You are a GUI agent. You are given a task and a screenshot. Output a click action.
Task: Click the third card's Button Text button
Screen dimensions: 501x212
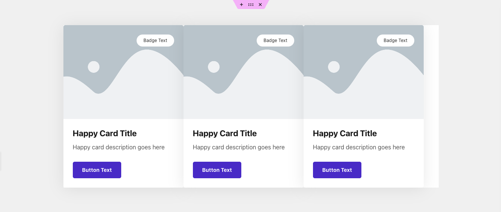pyautogui.click(x=337, y=170)
